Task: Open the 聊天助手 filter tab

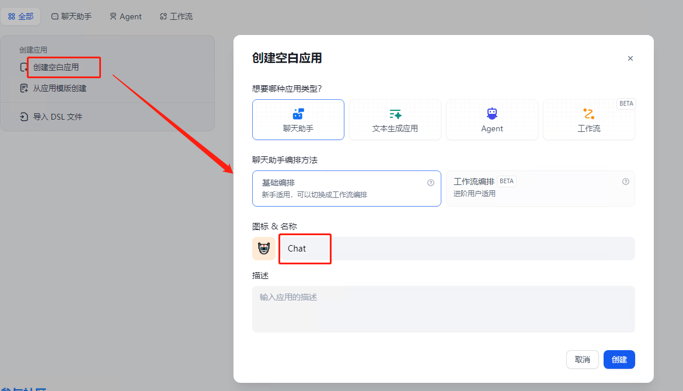Action: (72, 16)
